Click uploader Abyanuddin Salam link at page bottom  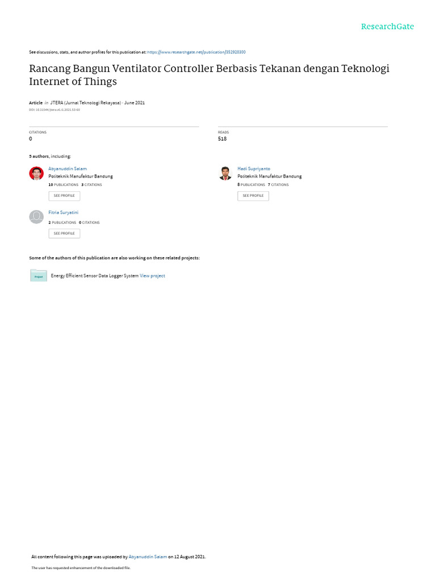pos(148,557)
